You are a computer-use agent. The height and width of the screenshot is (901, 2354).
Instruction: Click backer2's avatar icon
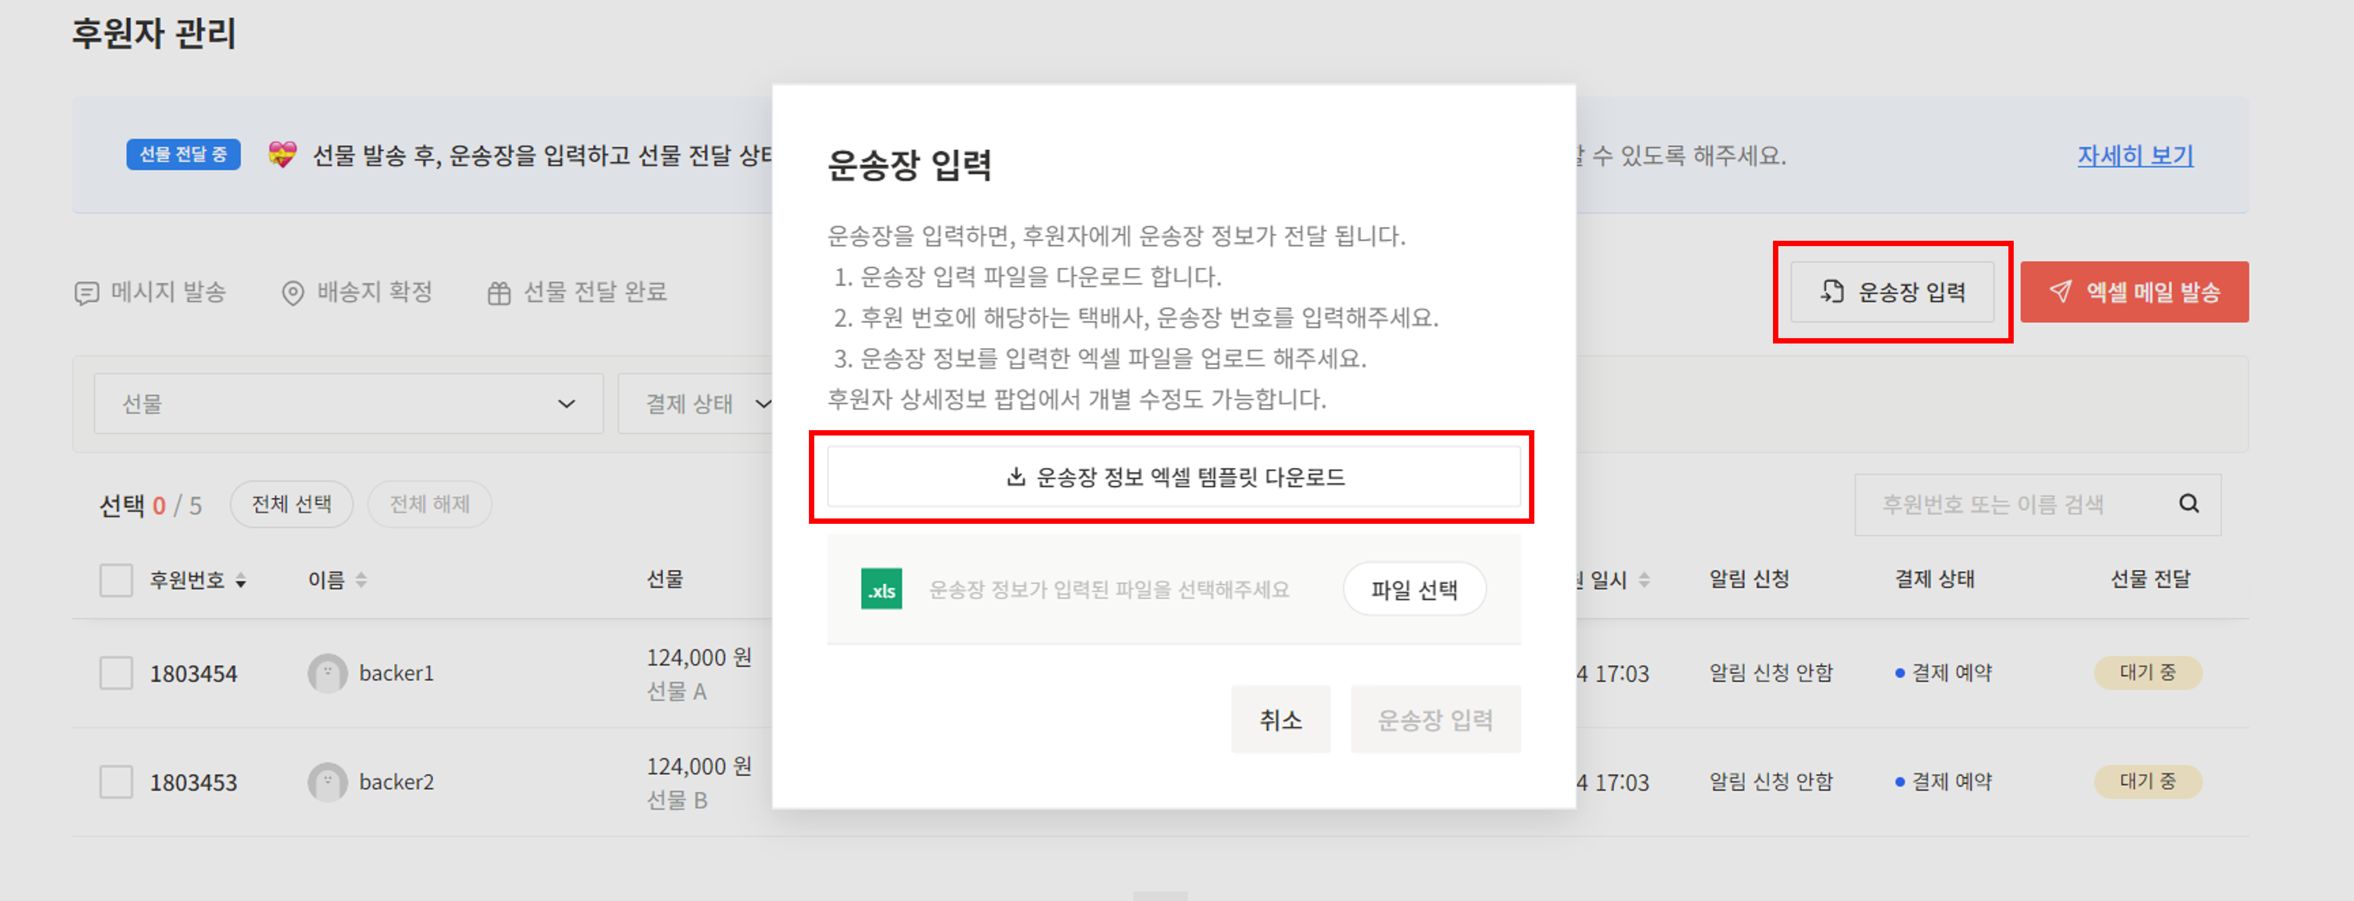coord(327,782)
